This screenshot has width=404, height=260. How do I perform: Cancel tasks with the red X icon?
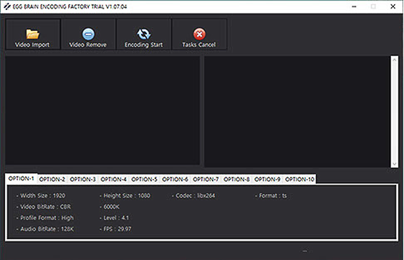(199, 34)
